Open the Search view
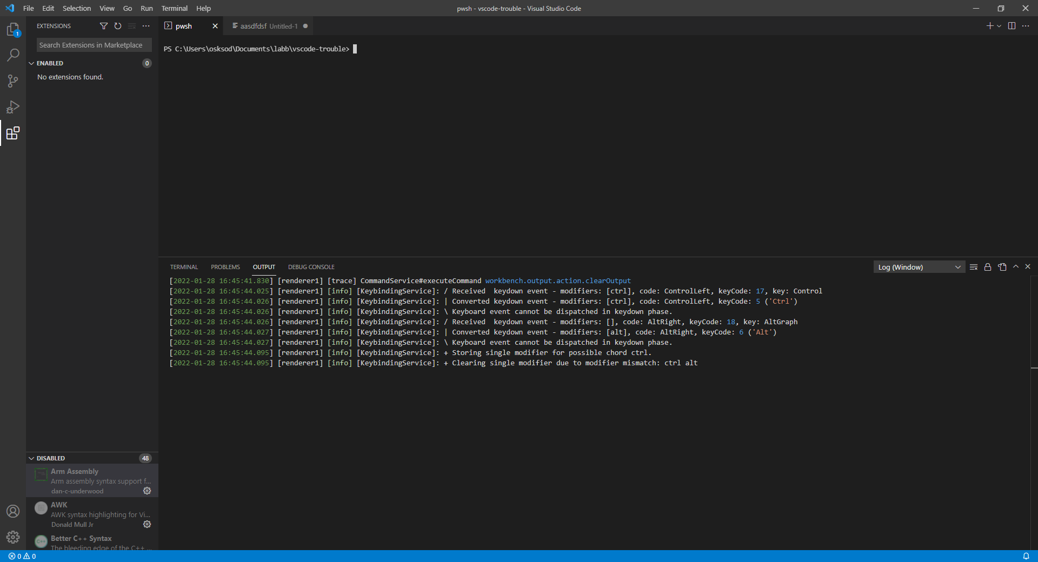This screenshot has height=562, width=1038. [13, 55]
